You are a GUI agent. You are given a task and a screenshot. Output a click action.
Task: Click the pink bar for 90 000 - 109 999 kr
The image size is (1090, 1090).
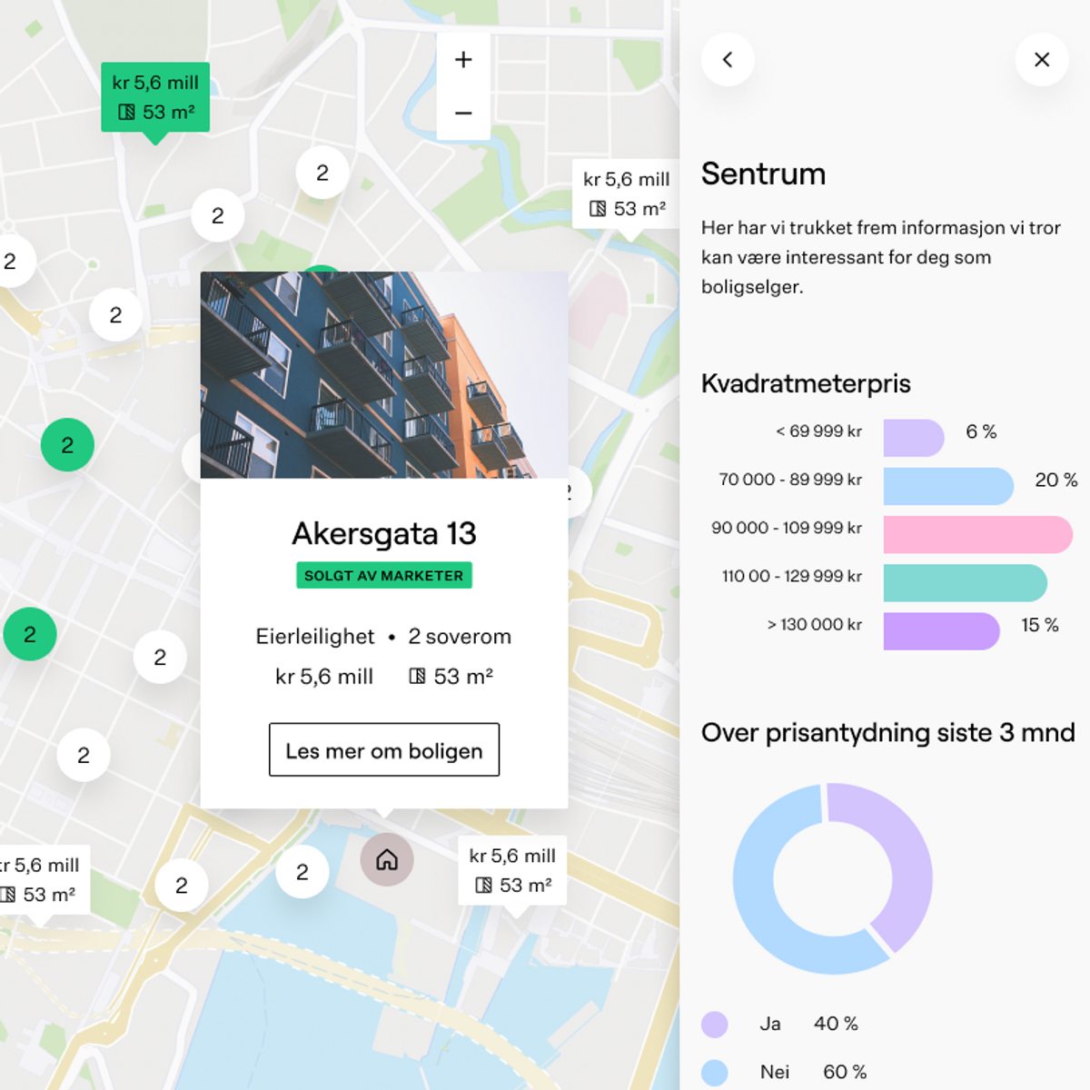(978, 535)
